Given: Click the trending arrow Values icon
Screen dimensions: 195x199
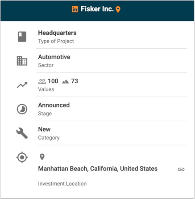Looking at the screenshot, I should (22, 85).
